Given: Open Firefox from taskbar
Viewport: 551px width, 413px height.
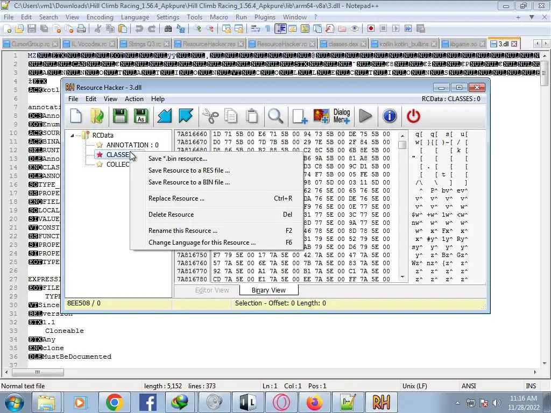Looking at the screenshot, I should [314, 402].
